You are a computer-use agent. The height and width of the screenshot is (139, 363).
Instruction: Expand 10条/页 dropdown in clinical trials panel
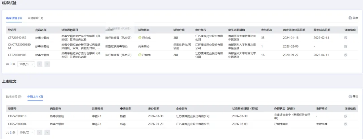click(x=26, y=64)
